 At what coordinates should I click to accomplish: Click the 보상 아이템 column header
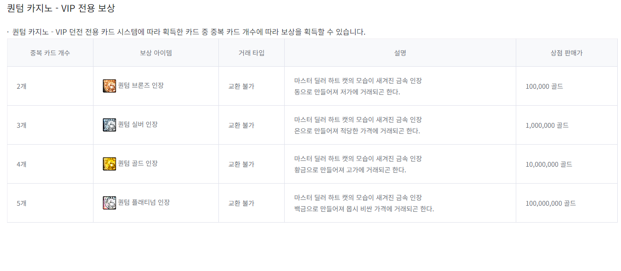tap(156, 53)
